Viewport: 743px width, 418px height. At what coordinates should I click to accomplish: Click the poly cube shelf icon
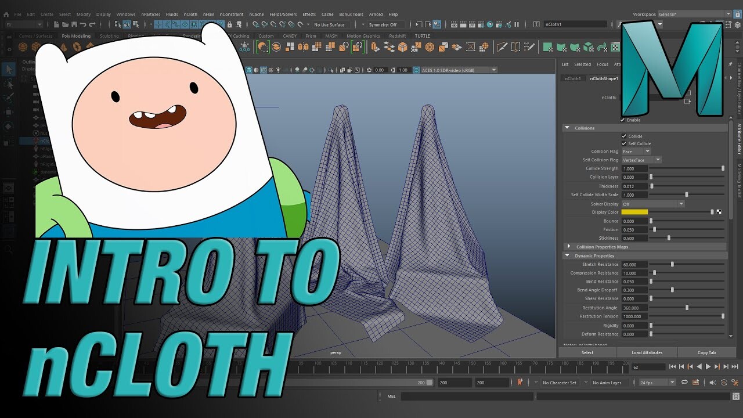35,47
